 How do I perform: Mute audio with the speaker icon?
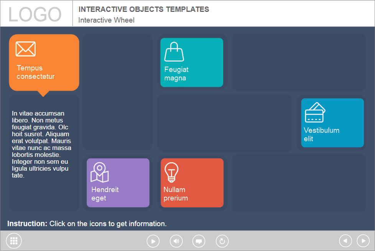click(x=176, y=241)
